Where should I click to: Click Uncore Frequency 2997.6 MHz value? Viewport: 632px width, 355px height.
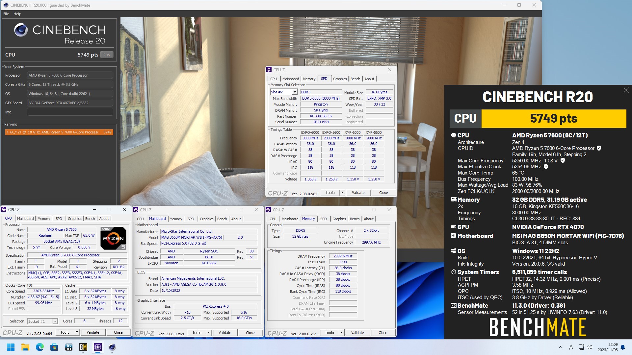point(371,242)
